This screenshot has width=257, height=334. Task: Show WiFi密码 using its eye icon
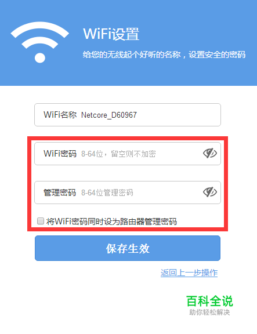pyautogui.click(x=210, y=153)
